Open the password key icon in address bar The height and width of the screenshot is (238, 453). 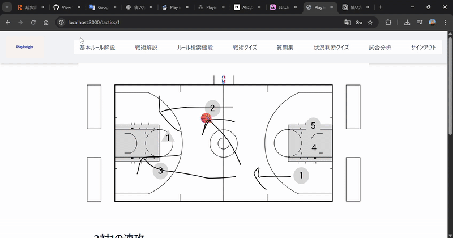click(359, 23)
